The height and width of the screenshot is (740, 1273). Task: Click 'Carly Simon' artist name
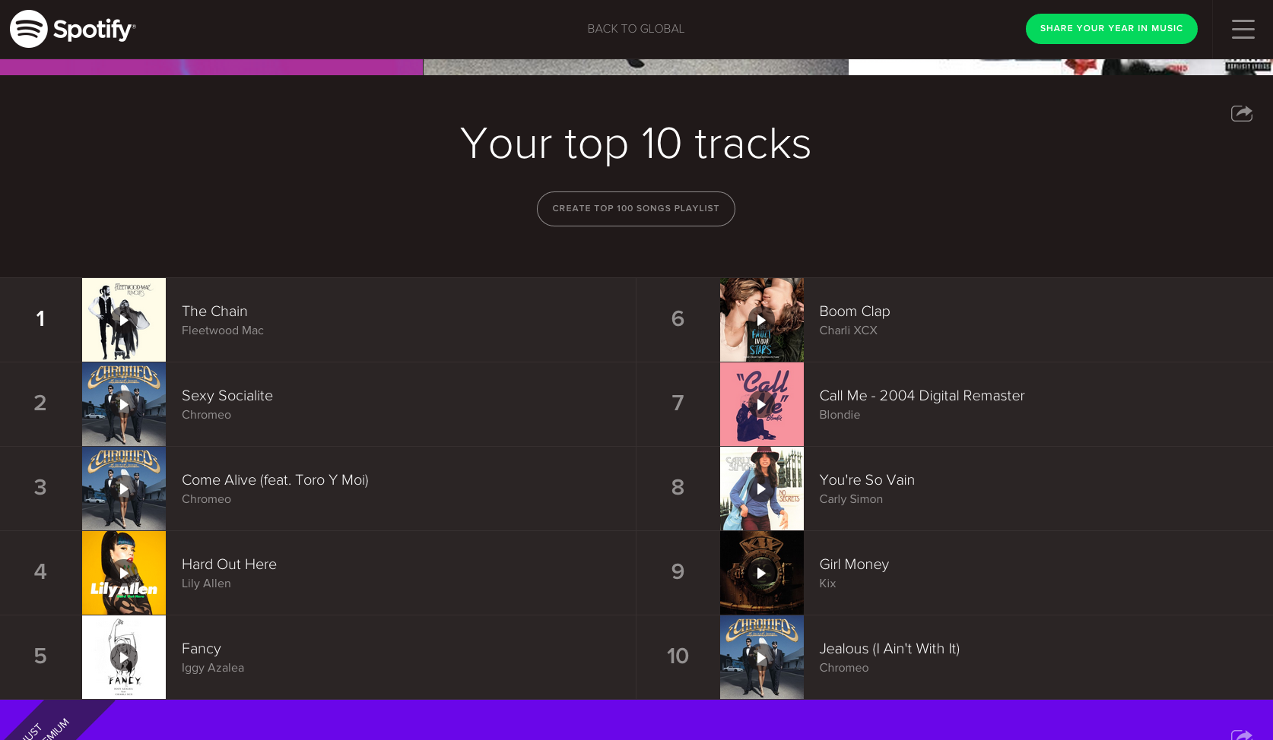point(851,499)
